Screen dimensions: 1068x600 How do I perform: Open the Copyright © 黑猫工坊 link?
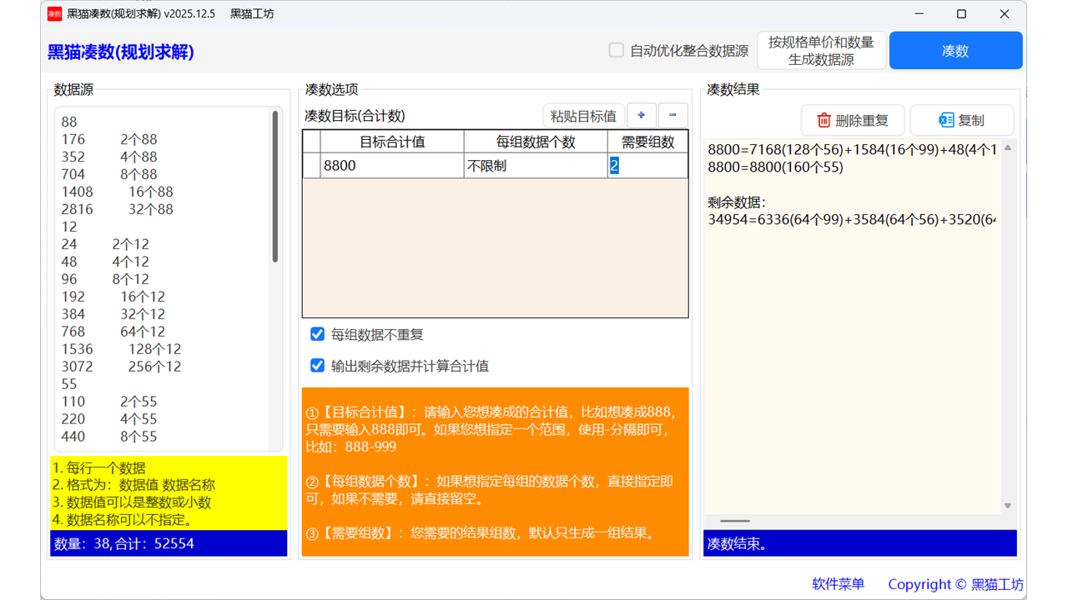click(955, 583)
